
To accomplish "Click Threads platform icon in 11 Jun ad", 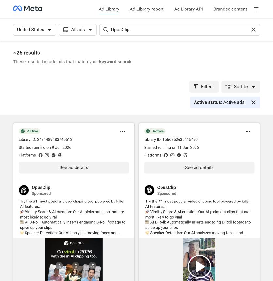I will point(185,155).
